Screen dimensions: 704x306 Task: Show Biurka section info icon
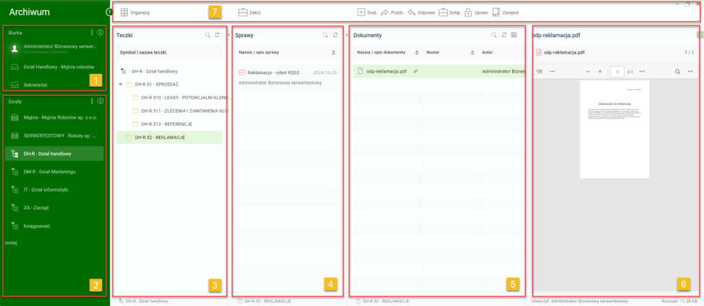[x=100, y=33]
